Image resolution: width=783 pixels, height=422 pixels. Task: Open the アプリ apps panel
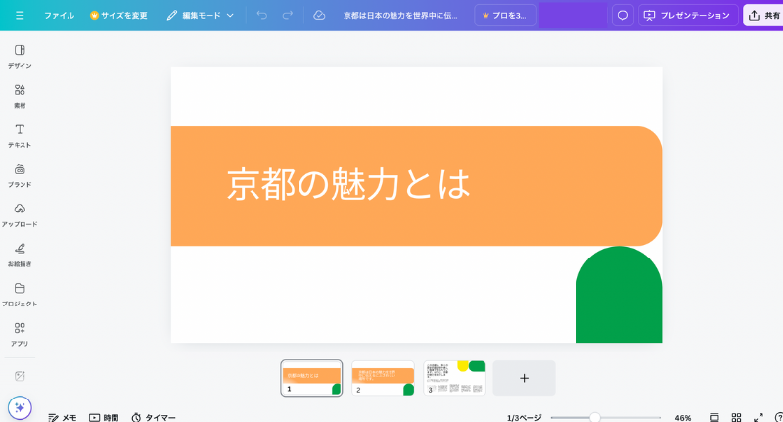coord(20,334)
